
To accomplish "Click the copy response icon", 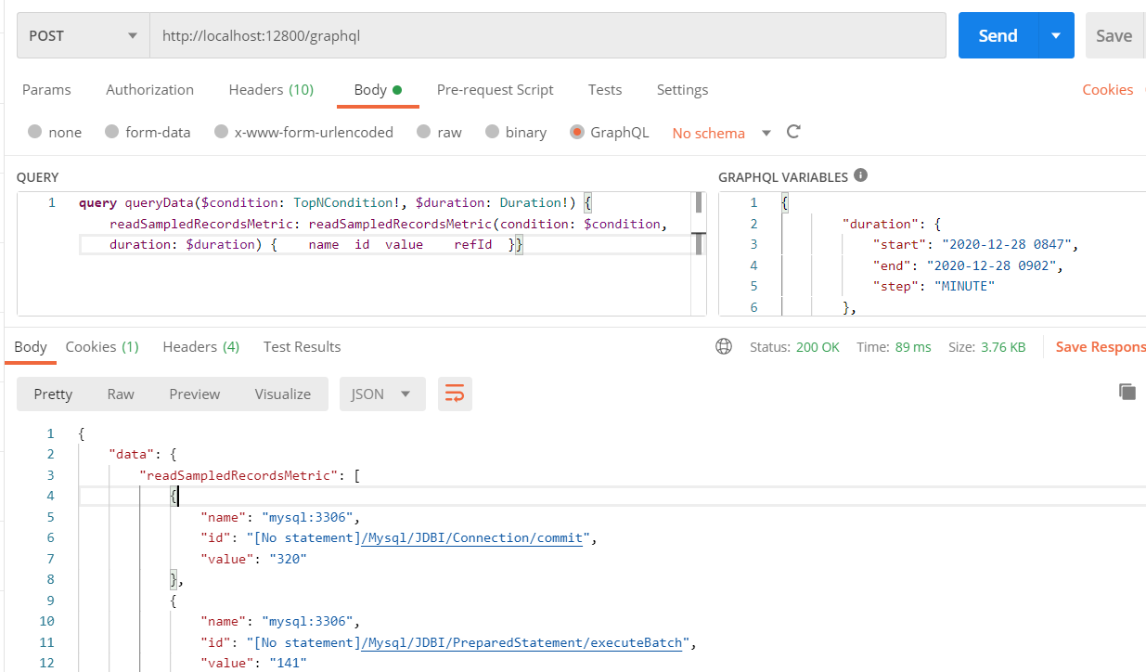I will click(x=1127, y=392).
